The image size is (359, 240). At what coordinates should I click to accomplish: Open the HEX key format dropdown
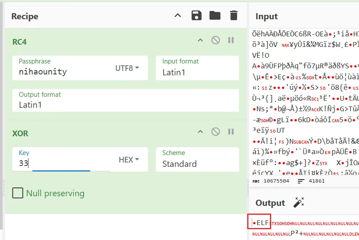click(x=129, y=160)
